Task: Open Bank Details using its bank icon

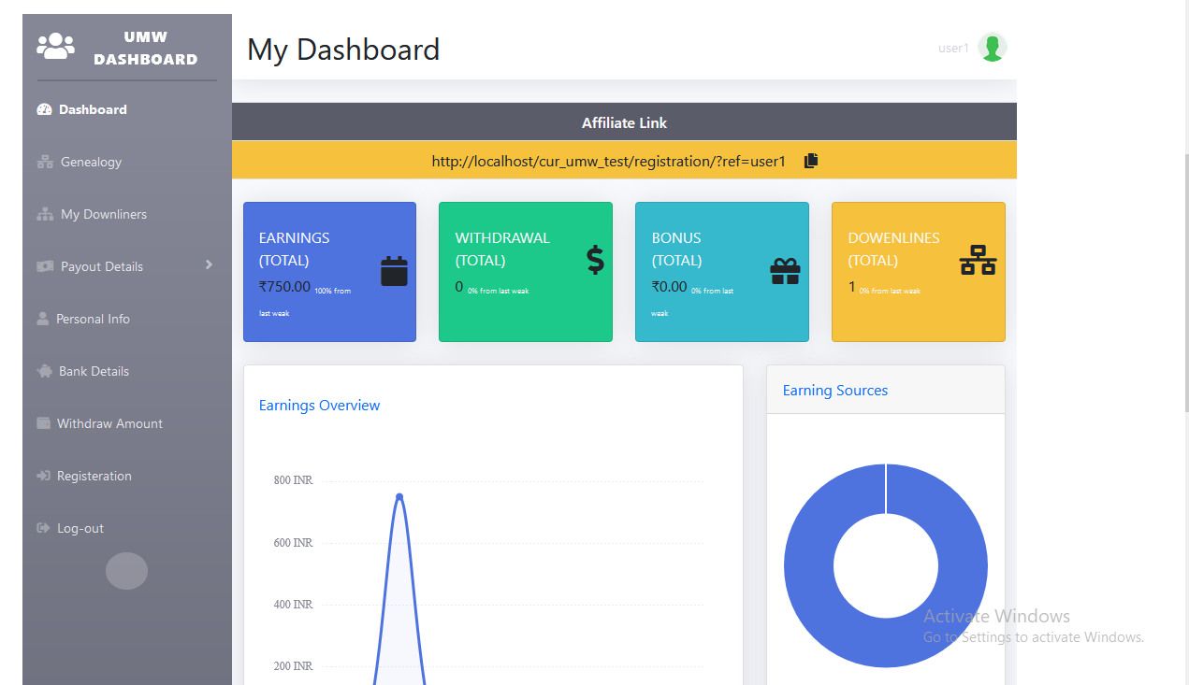Action: pos(43,371)
